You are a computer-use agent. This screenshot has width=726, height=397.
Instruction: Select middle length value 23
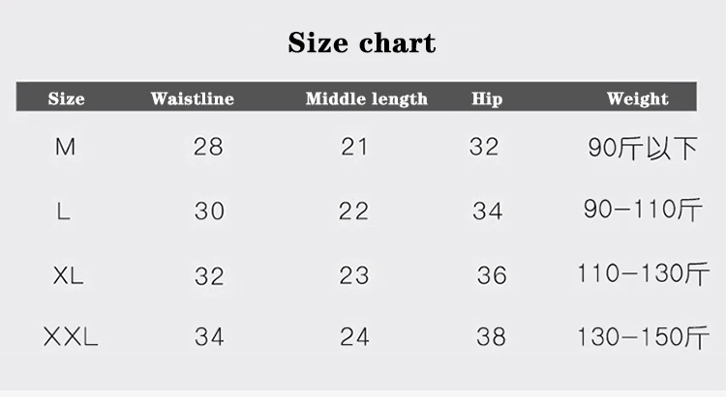click(x=354, y=275)
